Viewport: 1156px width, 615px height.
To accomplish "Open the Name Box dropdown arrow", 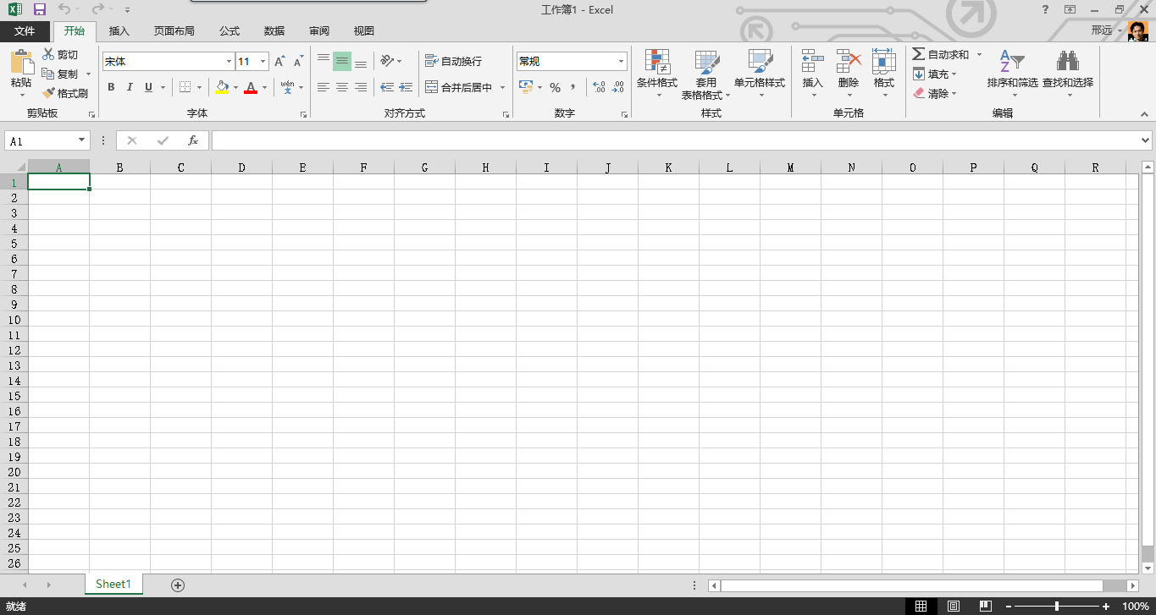I will (82, 140).
